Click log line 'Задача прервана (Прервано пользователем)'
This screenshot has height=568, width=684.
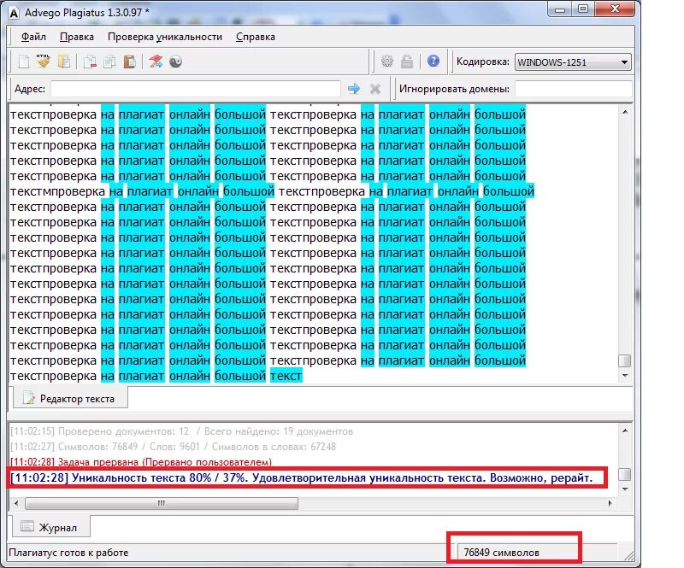click(140, 461)
